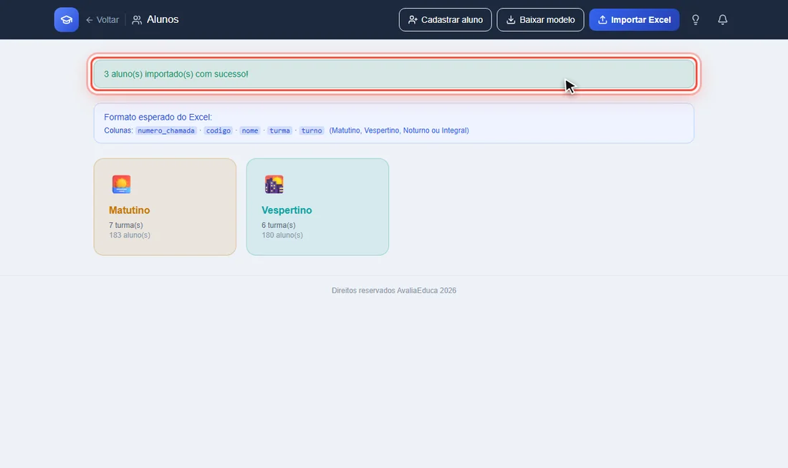The height and width of the screenshot is (468, 788).
Task: Click the people icon beside Alunos
Action: pyautogui.click(x=137, y=20)
